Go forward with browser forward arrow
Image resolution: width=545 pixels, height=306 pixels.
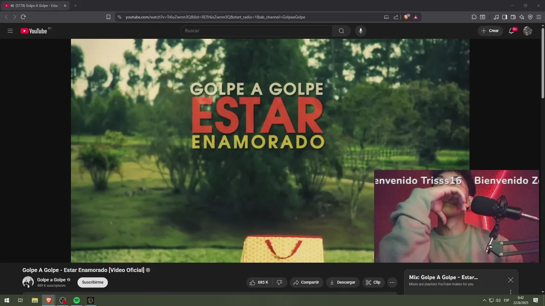[14, 17]
